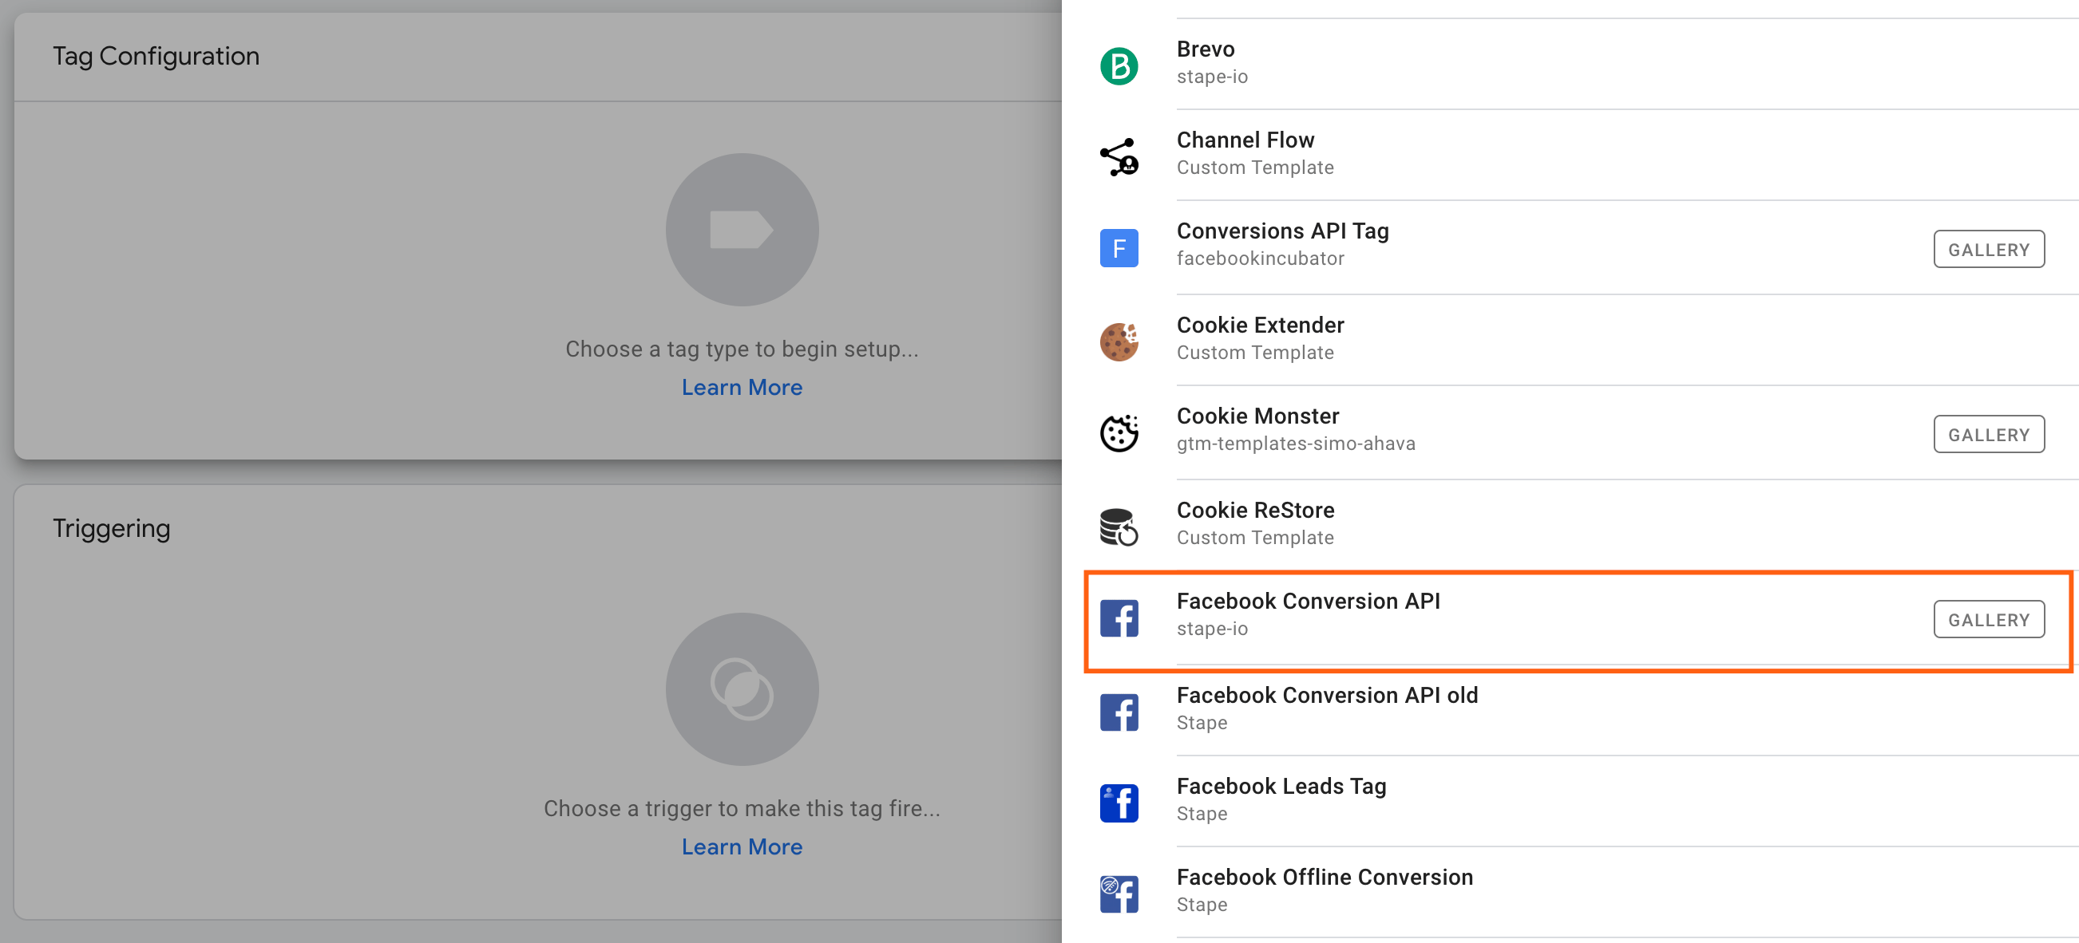
Task: Click the blue F Conversions API Tag icon
Action: [x=1119, y=247]
